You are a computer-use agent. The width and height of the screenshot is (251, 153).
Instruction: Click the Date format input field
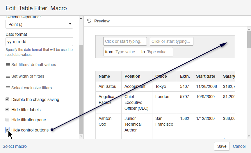(39, 42)
